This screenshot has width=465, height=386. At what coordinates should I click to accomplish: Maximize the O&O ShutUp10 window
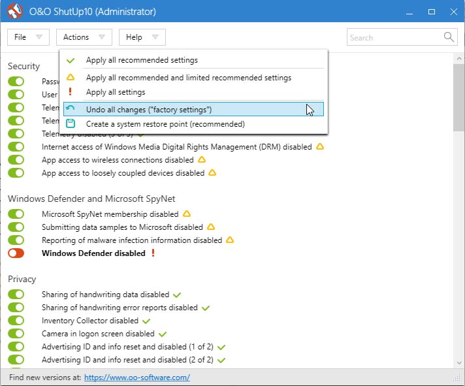[x=432, y=12]
